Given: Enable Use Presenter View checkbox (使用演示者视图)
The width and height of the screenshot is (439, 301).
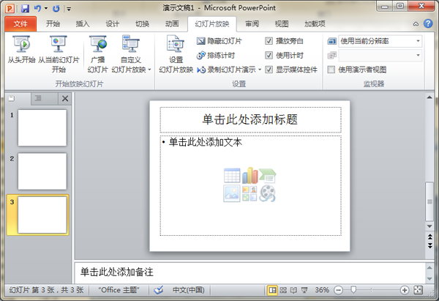Looking at the screenshot, I should [x=331, y=70].
